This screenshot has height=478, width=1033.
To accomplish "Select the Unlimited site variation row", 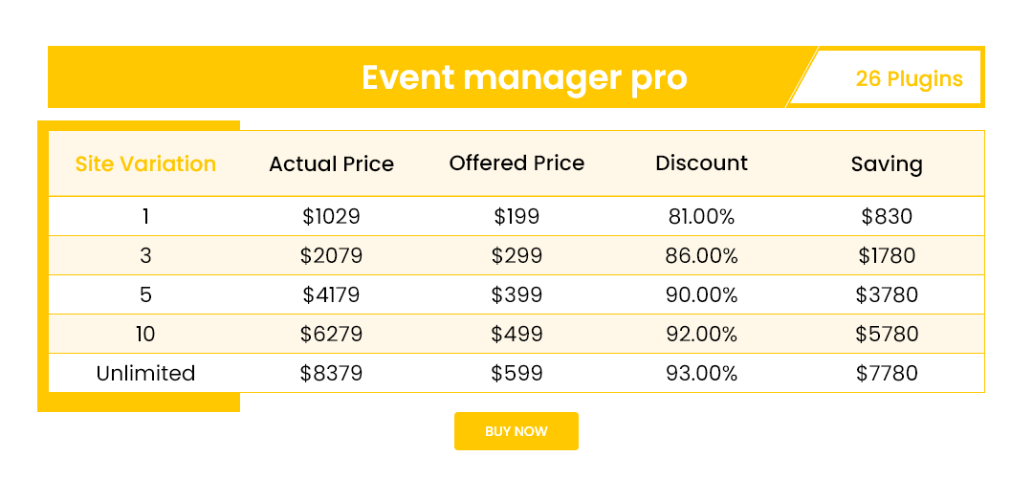I will point(145,373).
